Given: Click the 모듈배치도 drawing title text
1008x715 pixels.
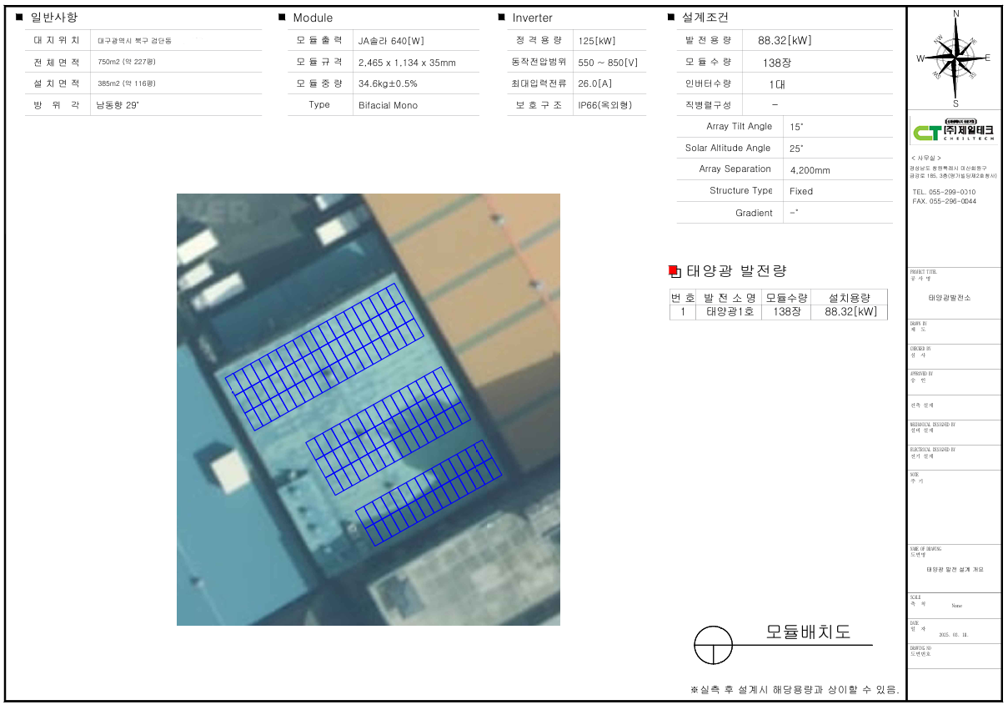Looking at the screenshot, I should pyautogui.click(x=808, y=632).
